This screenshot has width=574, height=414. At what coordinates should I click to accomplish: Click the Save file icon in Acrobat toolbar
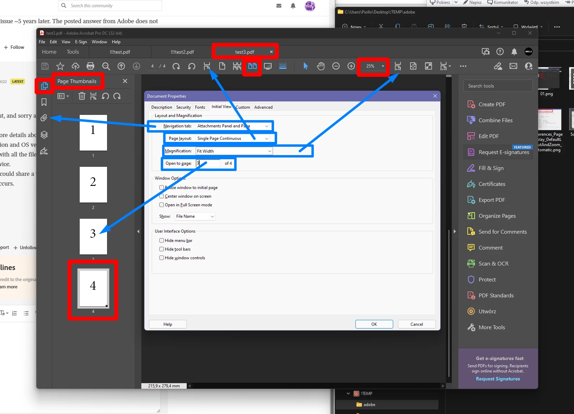45,66
